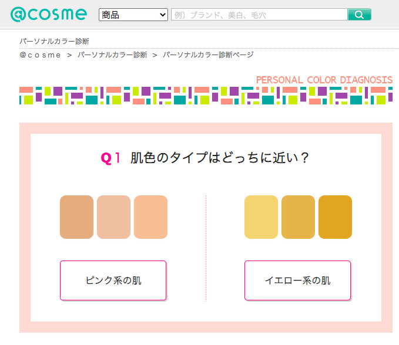Select the pale yellow skin swatch
Image resolution: width=399 pixels, height=345 pixels.
point(261,217)
